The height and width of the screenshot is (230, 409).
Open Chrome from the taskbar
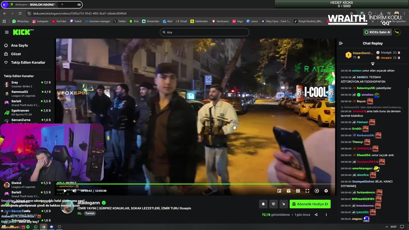pos(43,227)
